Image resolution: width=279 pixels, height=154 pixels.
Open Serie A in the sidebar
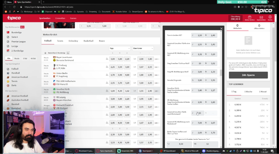(x=15, y=37)
